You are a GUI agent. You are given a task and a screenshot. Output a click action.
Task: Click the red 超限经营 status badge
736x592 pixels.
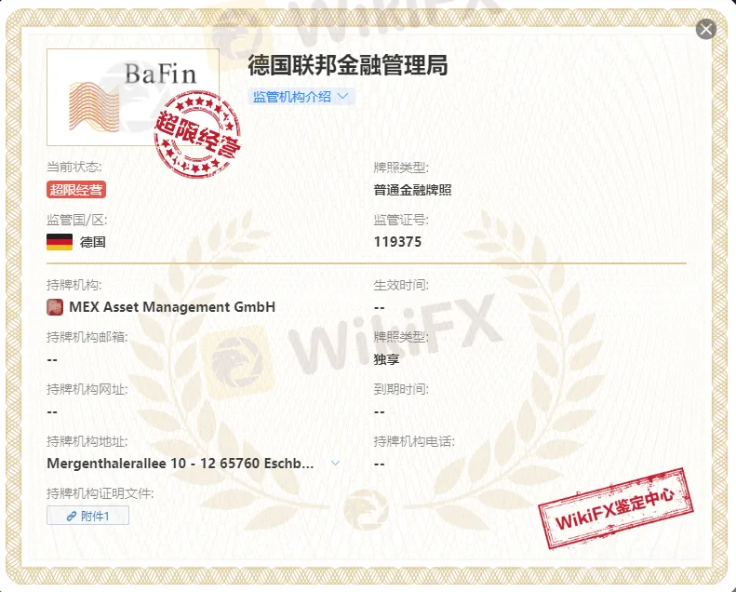pyautogui.click(x=76, y=190)
